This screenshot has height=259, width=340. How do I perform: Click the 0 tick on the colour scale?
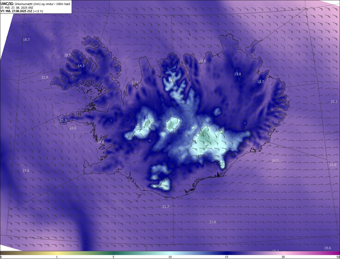coord(1,257)
